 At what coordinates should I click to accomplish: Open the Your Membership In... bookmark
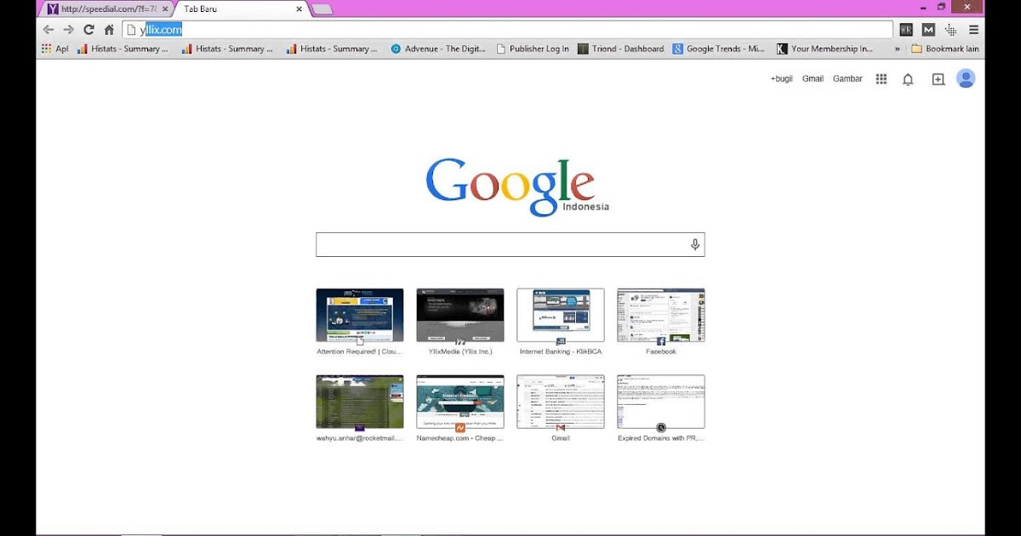pos(824,48)
